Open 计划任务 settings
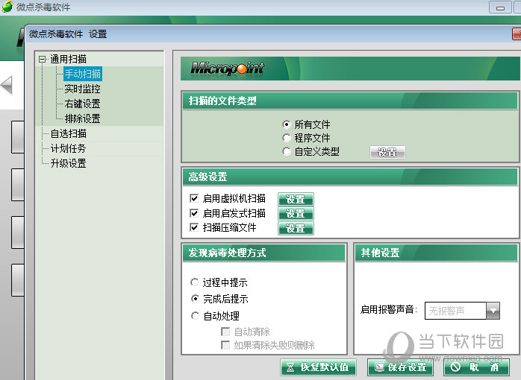Screen dimensions: 521x380 pyautogui.click(x=68, y=148)
